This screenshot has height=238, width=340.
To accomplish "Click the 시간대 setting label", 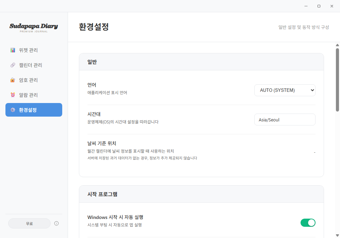I will click(x=94, y=114).
